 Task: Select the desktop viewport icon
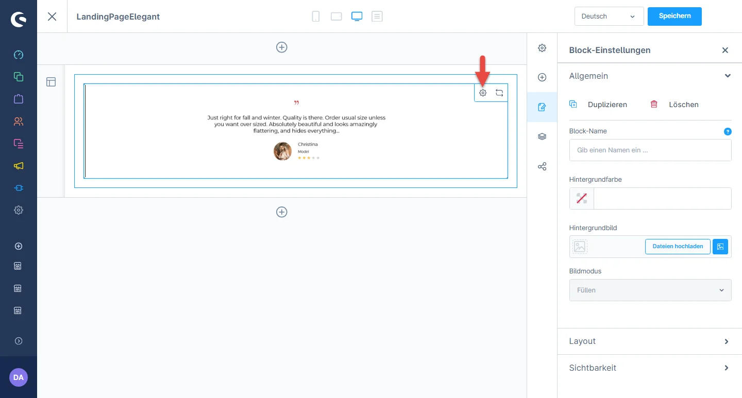[357, 16]
